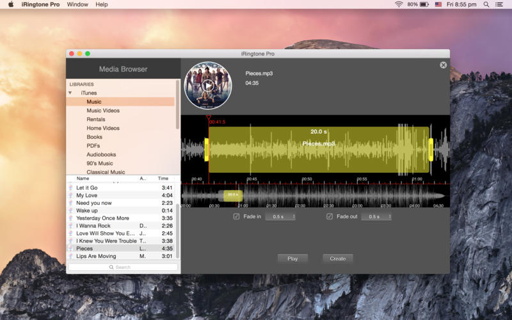Close the editor panel with X icon
512x320 pixels.
[443, 65]
